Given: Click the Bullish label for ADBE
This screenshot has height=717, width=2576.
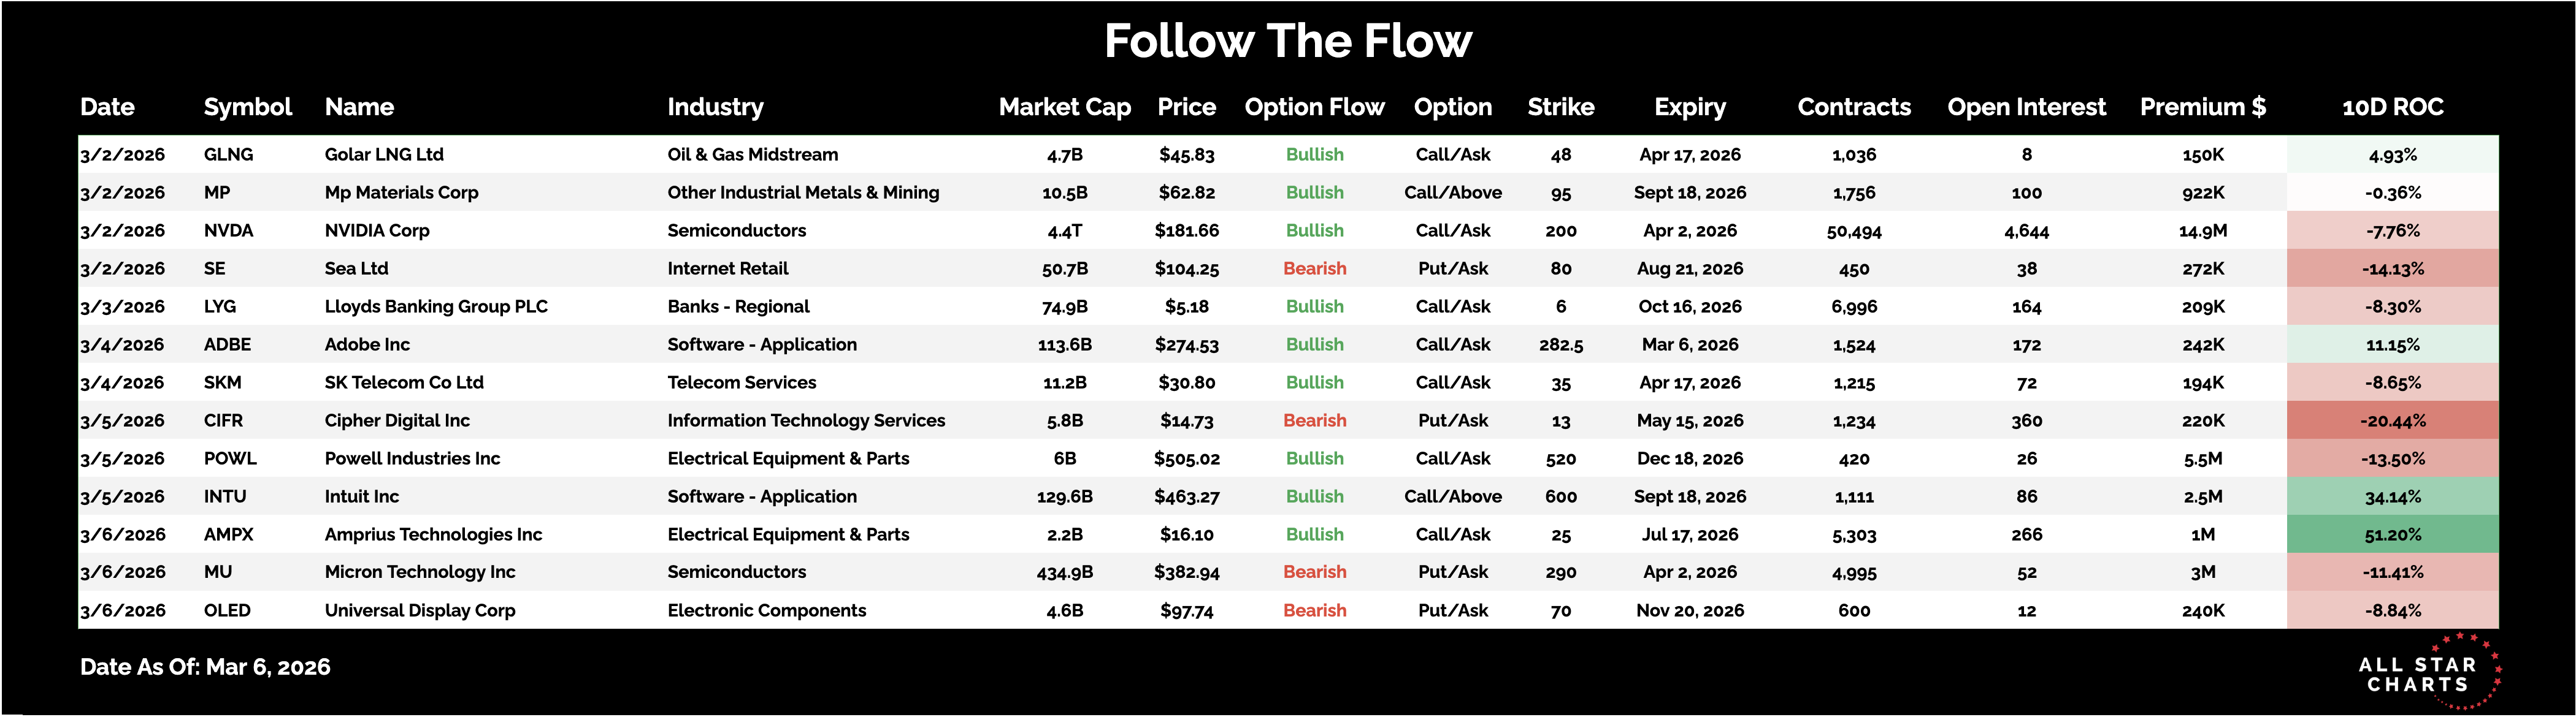Looking at the screenshot, I should [1314, 344].
